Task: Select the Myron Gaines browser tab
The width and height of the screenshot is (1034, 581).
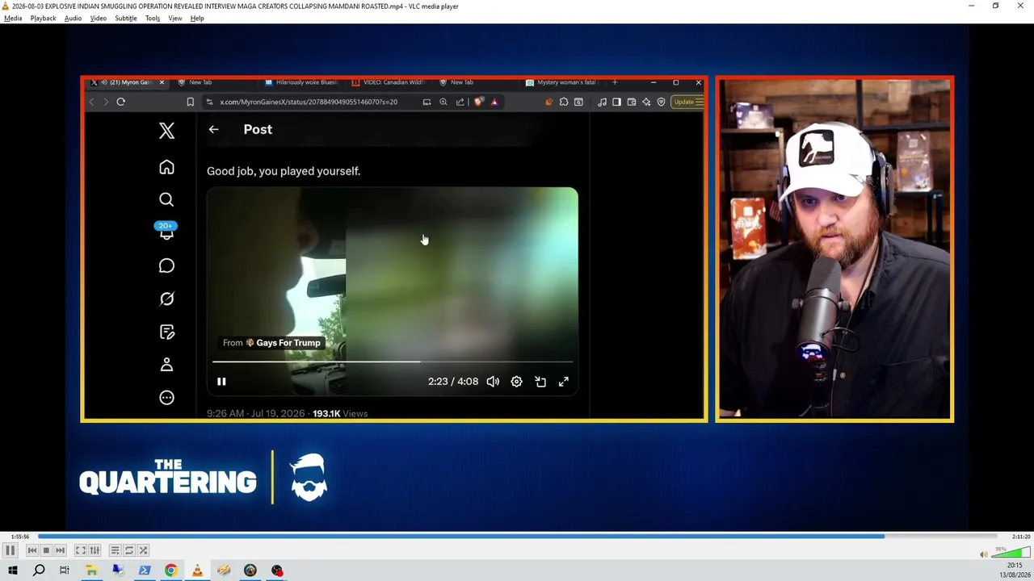Action: click(127, 82)
